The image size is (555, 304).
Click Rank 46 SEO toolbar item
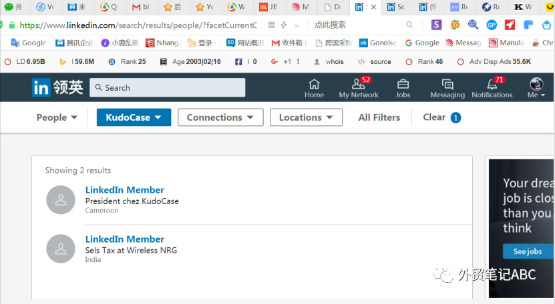[x=424, y=61]
